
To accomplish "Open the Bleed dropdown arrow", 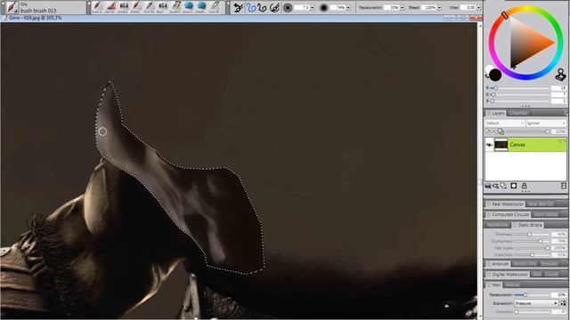I will tap(439, 8).
